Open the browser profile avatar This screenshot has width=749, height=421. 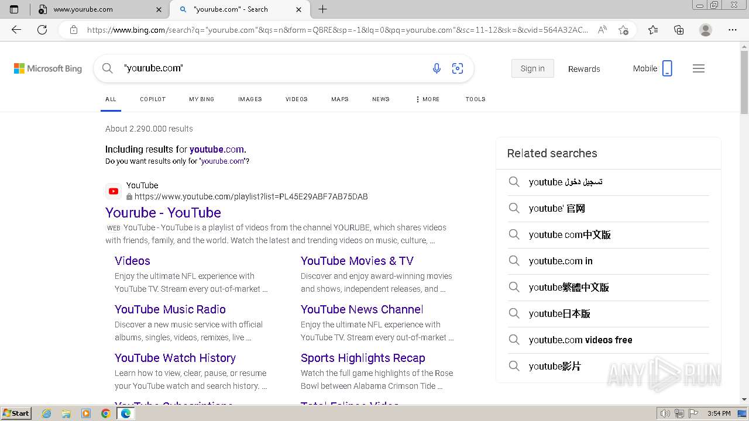tap(706, 30)
